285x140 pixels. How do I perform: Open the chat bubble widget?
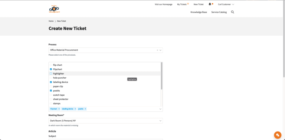click(278, 135)
